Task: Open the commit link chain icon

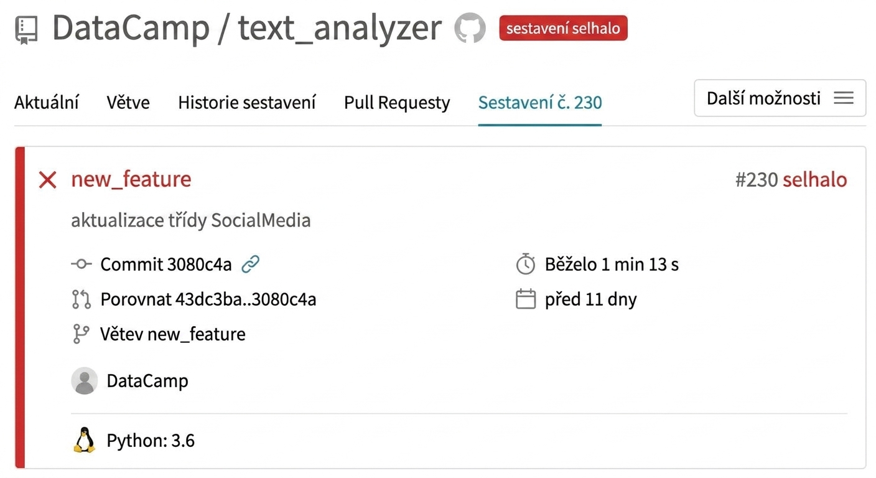Action: [250, 265]
